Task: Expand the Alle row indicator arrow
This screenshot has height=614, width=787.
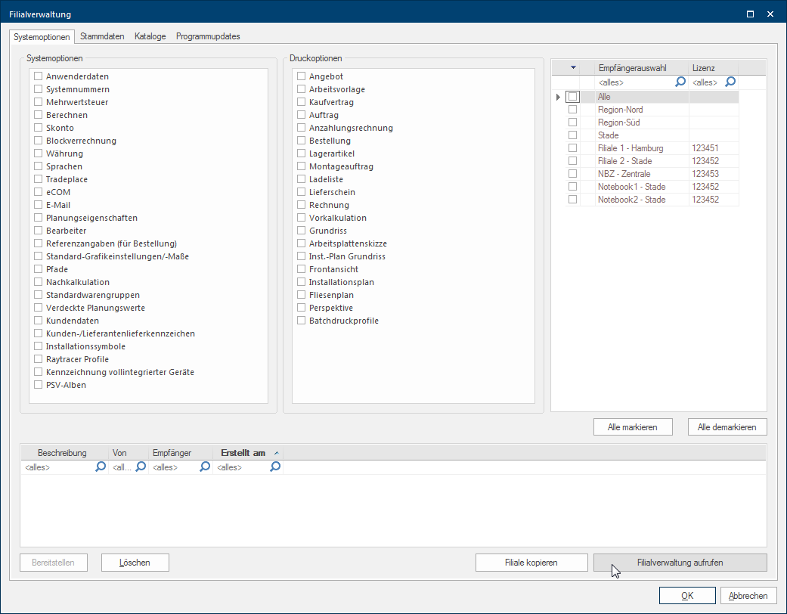Action: [x=558, y=97]
